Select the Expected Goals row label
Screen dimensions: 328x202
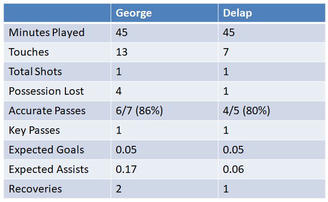tap(46, 150)
